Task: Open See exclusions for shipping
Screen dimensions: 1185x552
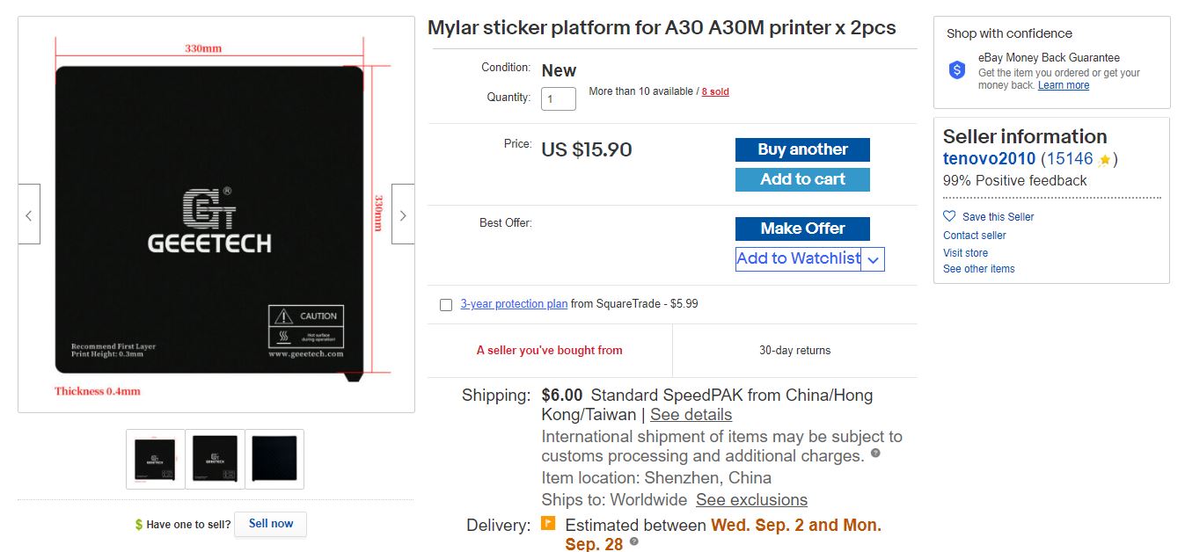Action: tap(751, 500)
